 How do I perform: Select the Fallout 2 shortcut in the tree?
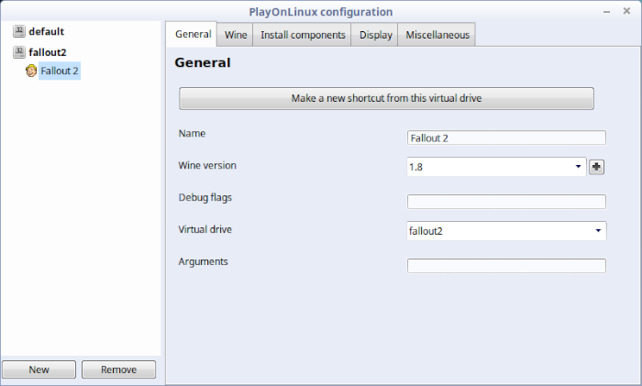point(60,71)
